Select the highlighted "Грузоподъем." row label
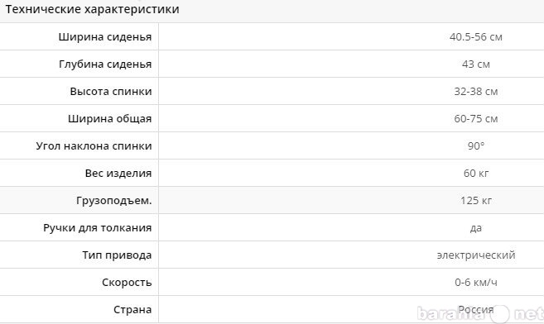 (113, 200)
